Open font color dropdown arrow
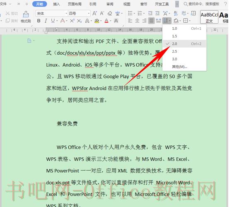 111,21
